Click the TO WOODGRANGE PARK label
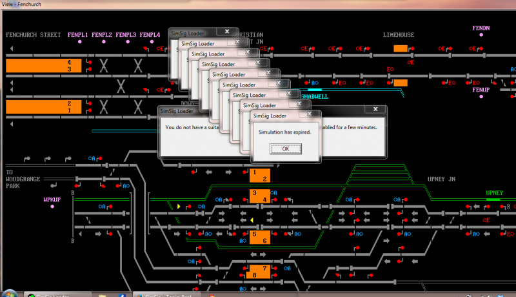This screenshot has height=297, width=516. (23, 179)
